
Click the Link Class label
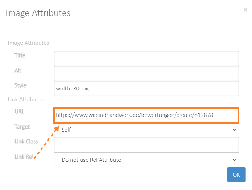click(x=27, y=142)
